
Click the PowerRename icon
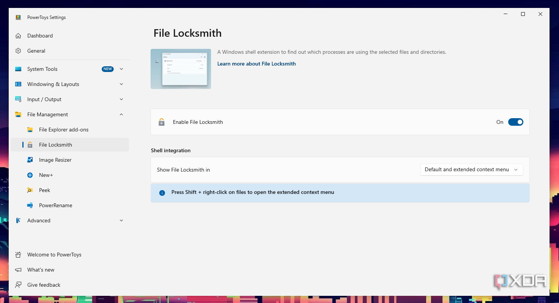(x=30, y=205)
